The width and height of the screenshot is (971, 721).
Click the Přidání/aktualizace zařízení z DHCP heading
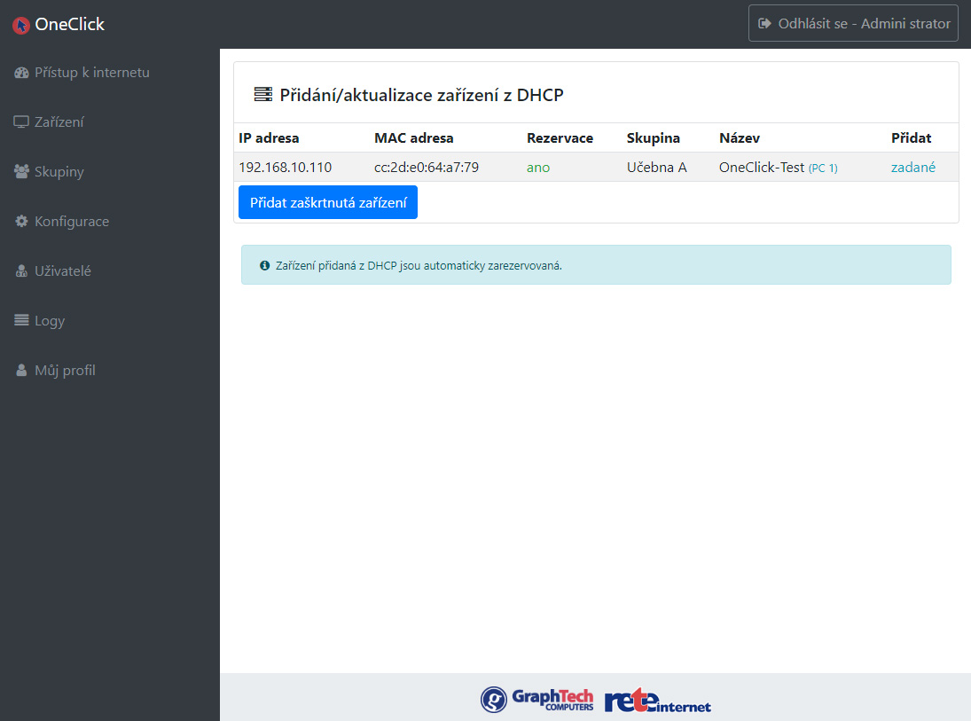coord(422,95)
